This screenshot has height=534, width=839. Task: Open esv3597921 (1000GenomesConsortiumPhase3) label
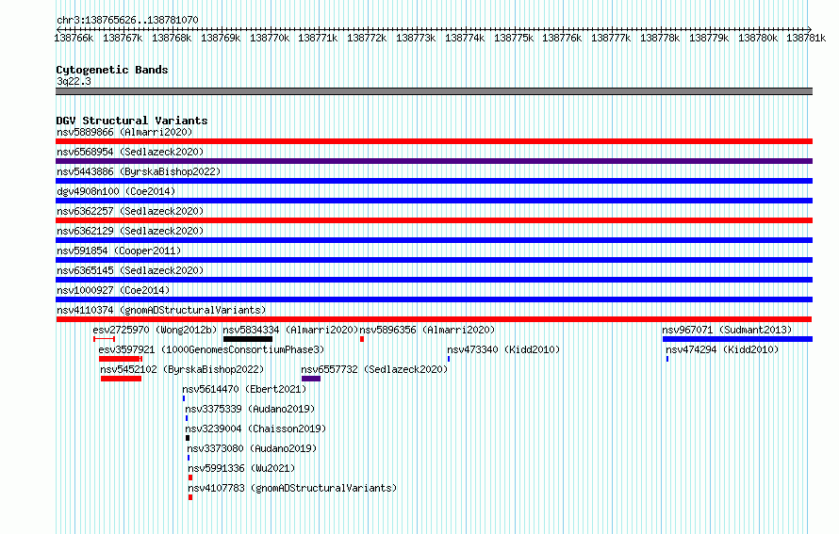211,349
